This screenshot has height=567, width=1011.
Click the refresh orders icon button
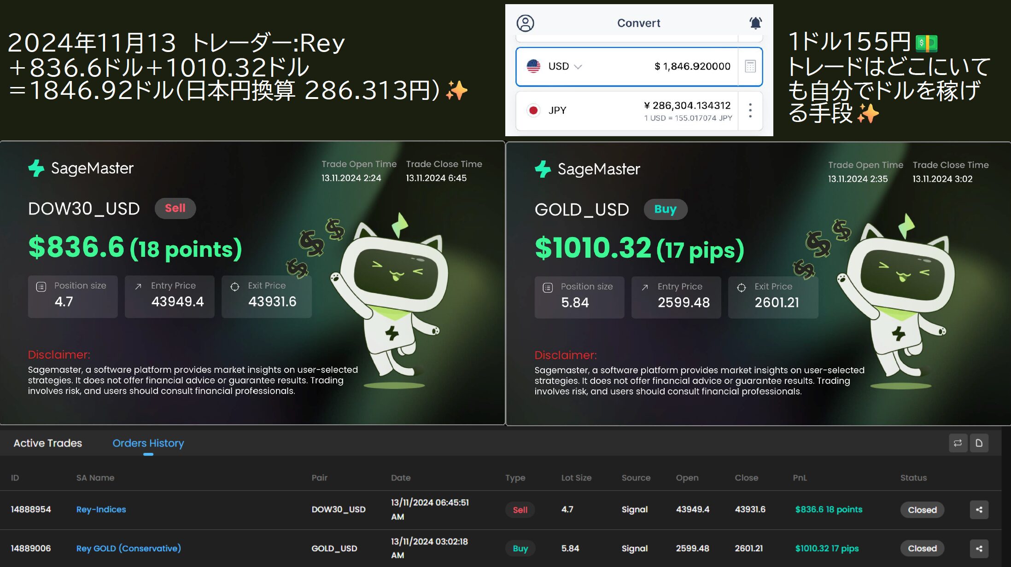tap(958, 443)
